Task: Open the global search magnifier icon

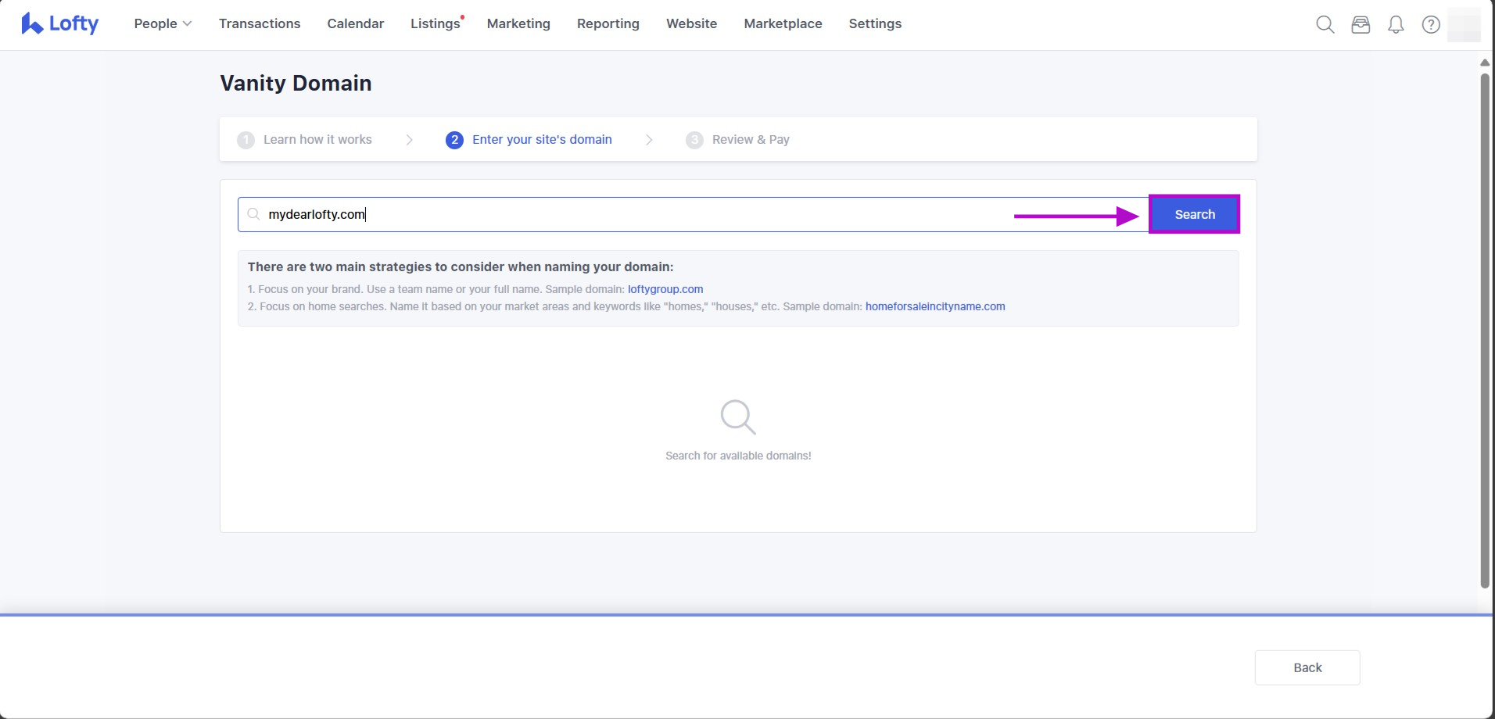Action: [x=1325, y=25]
